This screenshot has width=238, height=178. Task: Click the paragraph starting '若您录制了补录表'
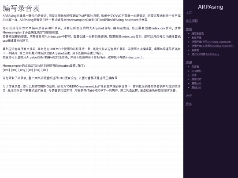click(60, 78)
